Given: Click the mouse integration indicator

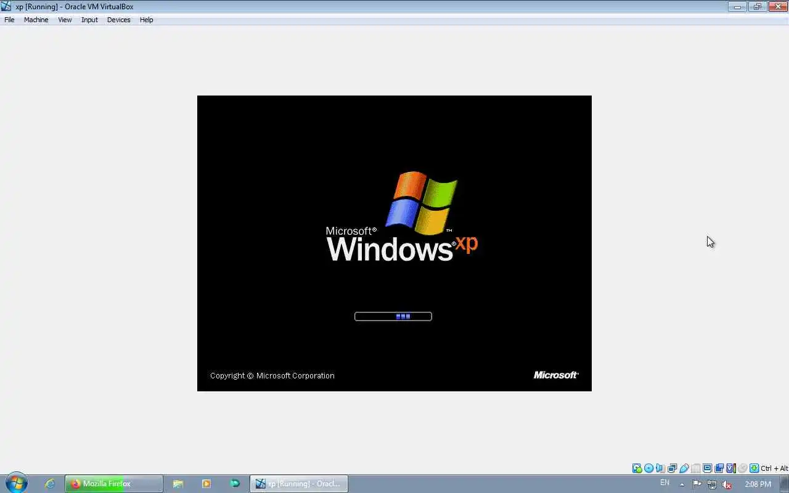Looking at the screenshot, I should [743, 468].
